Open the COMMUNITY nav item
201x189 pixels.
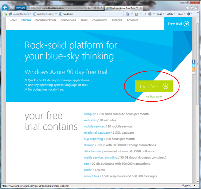click(x=100, y=20)
